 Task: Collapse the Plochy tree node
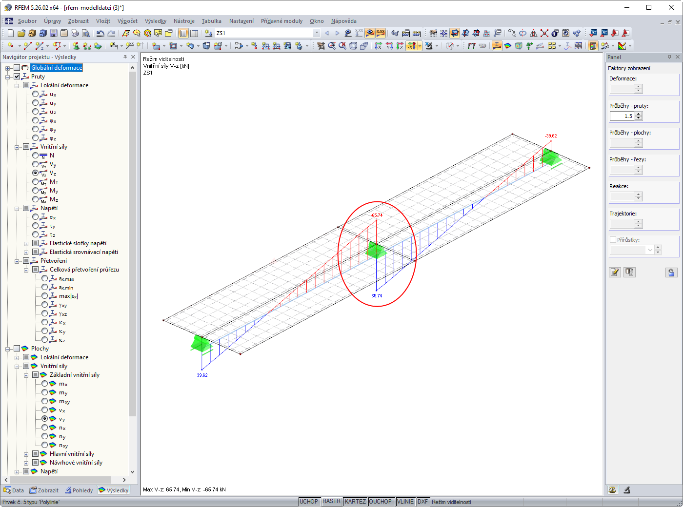click(x=7, y=349)
